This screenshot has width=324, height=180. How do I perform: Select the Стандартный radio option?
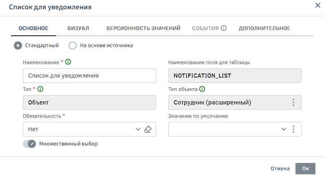(x=18, y=46)
